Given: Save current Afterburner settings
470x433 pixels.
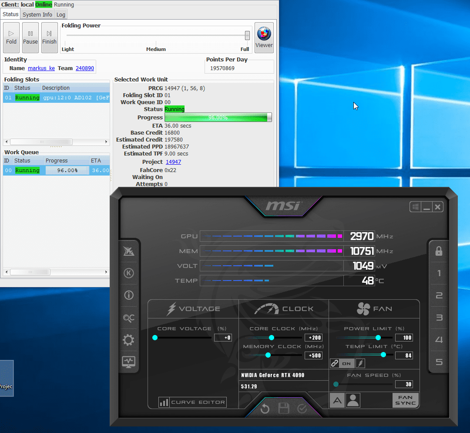Looking at the screenshot, I should (284, 409).
